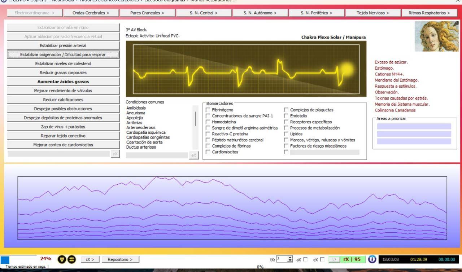Image resolution: width=462 pixels, height=272 pixels.
Task: Increase the tX stepper value
Action: click(290, 258)
